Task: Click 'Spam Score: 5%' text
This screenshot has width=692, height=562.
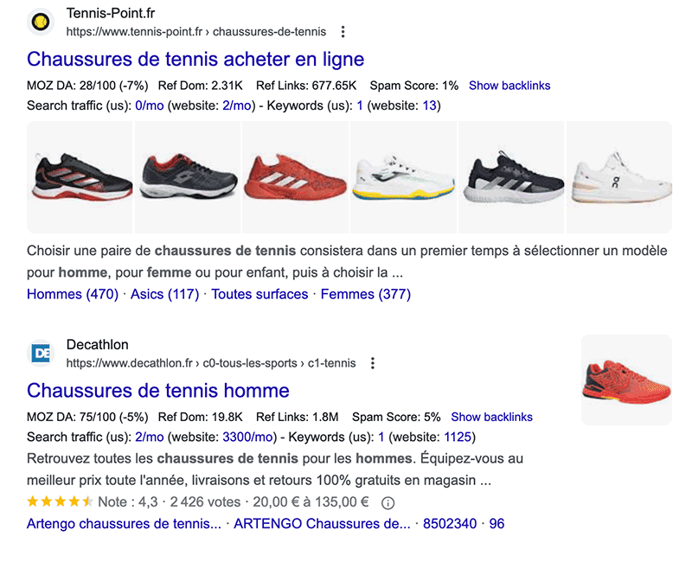Action: coord(396,417)
